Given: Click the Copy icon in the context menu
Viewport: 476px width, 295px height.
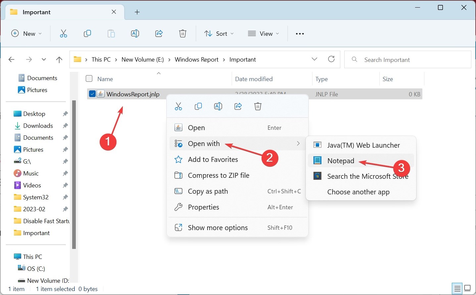Looking at the screenshot, I should point(198,106).
